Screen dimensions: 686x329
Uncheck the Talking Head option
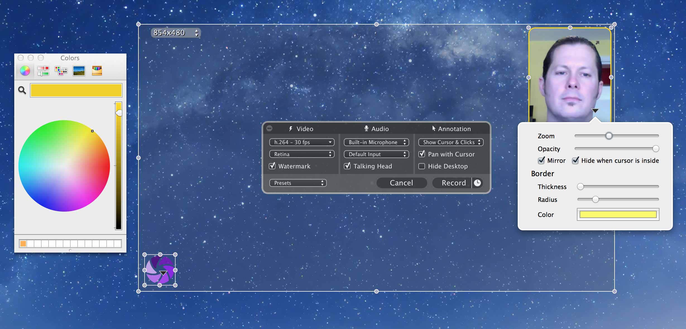click(347, 166)
